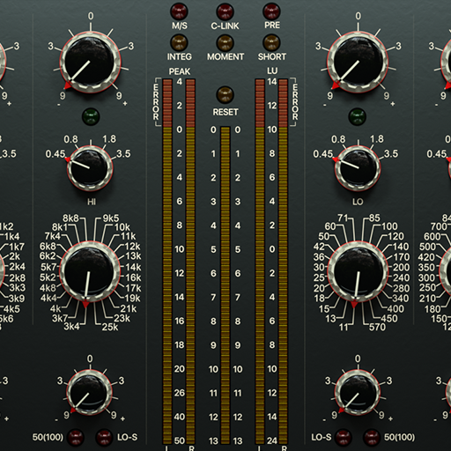
Task: Toggle the C-LINK LED button
Action: click(225, 11)
